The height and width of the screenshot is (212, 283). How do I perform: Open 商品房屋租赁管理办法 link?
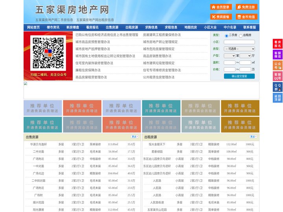point(91,77)
